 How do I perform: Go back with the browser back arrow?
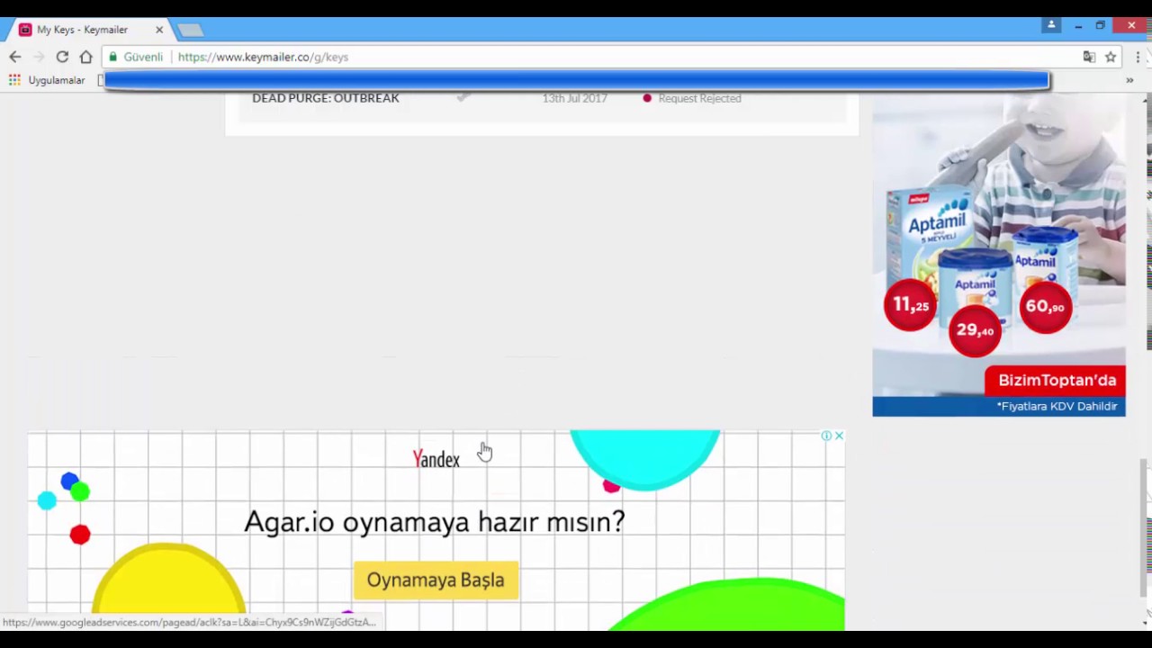click(x=15, y=57)
